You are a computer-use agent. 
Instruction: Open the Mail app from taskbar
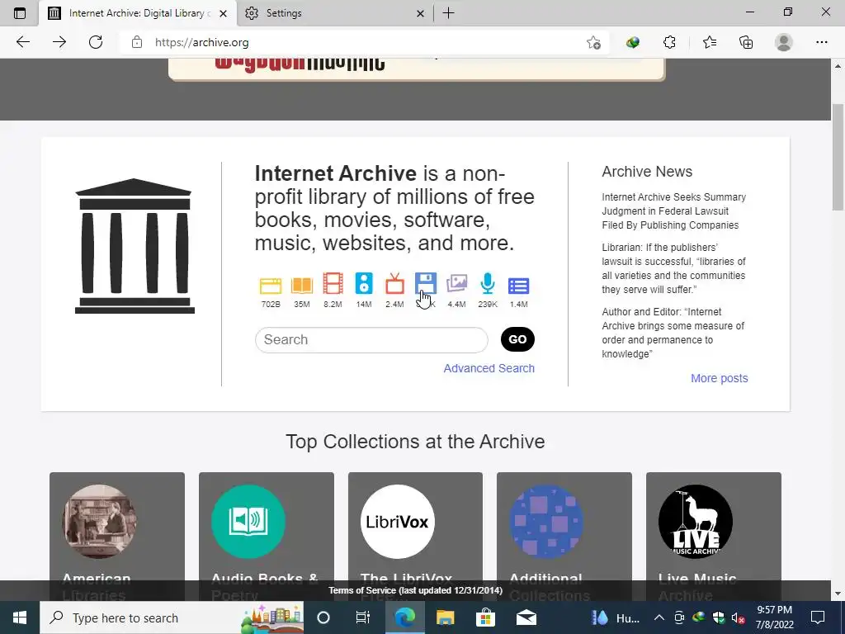coord(526,617)
